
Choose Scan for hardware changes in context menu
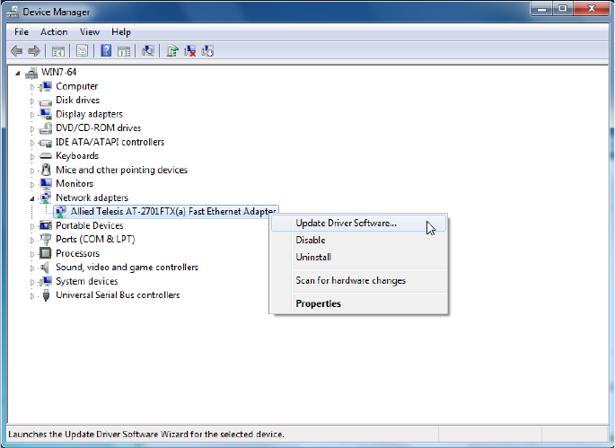(x=358, y=281)
